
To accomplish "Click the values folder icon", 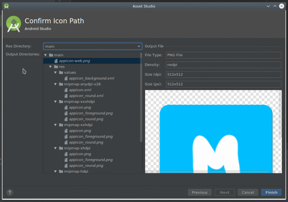I will [x=61, y=72].
